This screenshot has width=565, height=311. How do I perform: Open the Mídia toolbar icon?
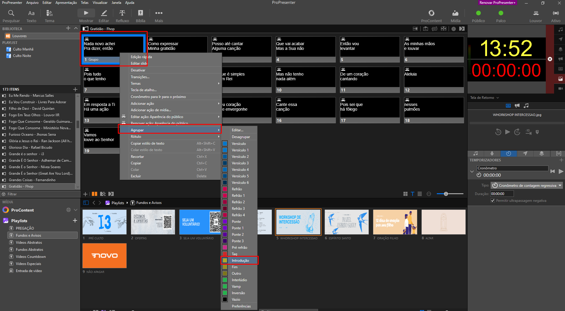(455, 16)
